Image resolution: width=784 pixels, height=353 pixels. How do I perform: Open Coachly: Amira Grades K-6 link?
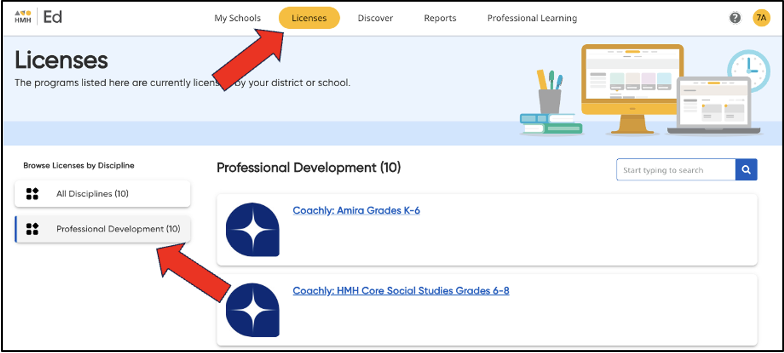click(x=356, y=210)
